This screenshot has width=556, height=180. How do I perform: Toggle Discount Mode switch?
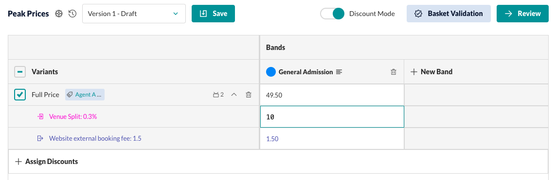(332, 14)
